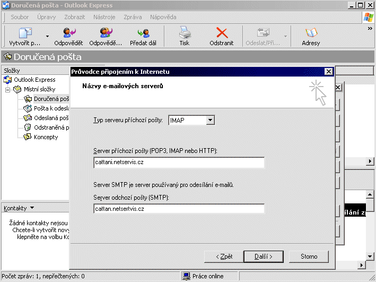Click the Doručená pošta header bar icon
Screen dimensions: 376x282
[7, 57]
